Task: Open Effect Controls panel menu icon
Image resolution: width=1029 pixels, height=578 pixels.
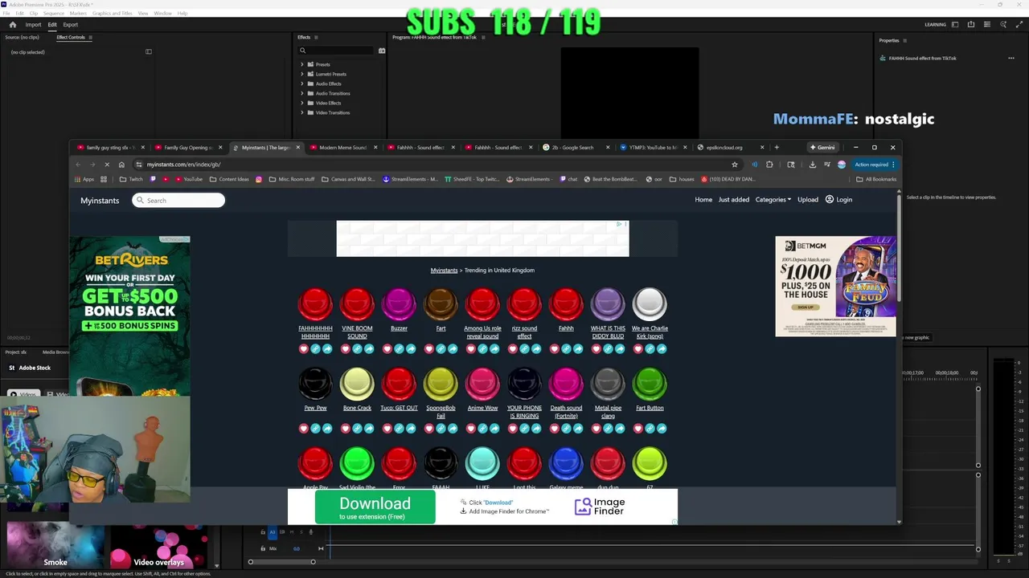Action: (x=90, y=37)
